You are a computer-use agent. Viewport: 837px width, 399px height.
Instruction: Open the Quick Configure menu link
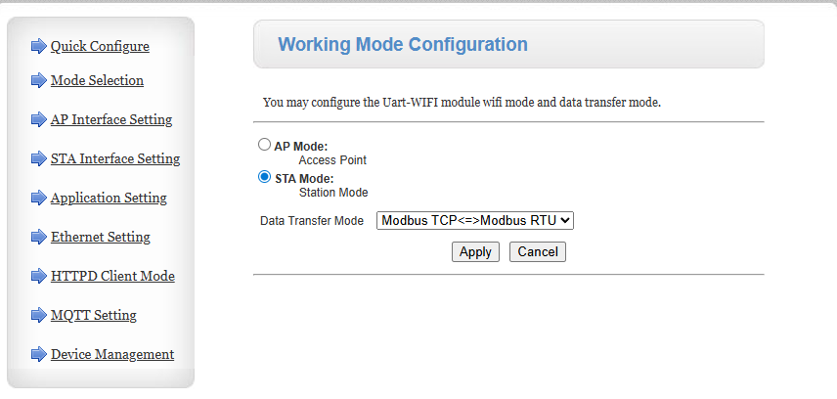100,46
